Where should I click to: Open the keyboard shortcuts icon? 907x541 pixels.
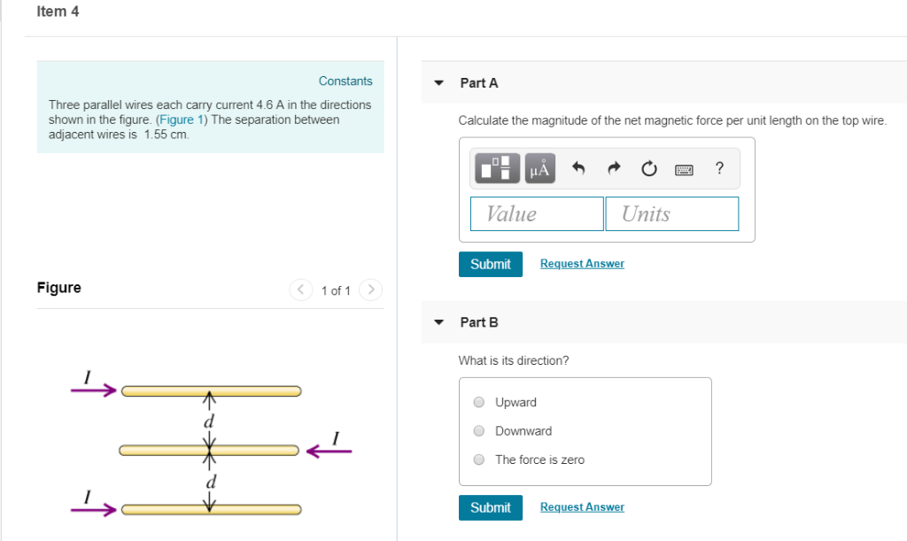pyautogui.click(x=684, y=168)
